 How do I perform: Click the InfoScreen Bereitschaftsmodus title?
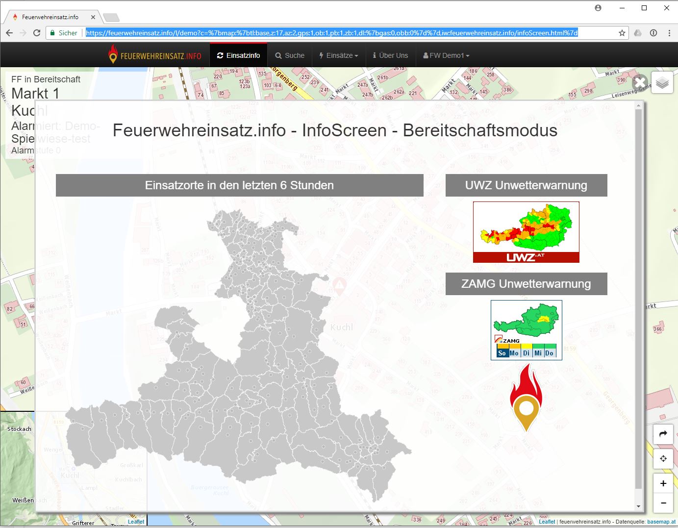[335, 130]
